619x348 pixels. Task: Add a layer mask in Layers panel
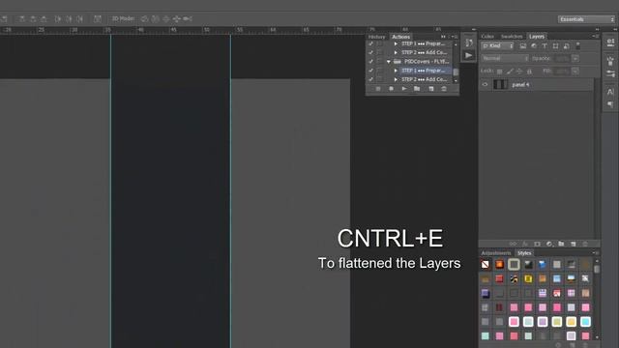pyautogui.click(x=537, y=244)
